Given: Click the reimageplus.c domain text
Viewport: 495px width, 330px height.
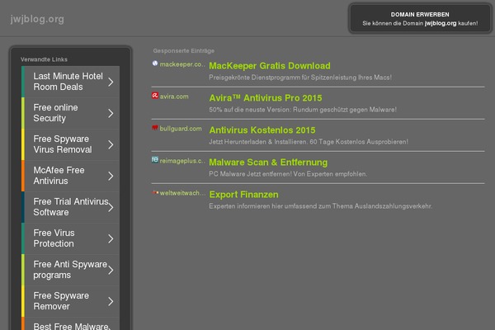Looking at the screenshot, I should [182, 161].
